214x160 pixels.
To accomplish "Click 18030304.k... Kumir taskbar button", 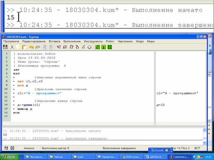I will tap(179, 157).
